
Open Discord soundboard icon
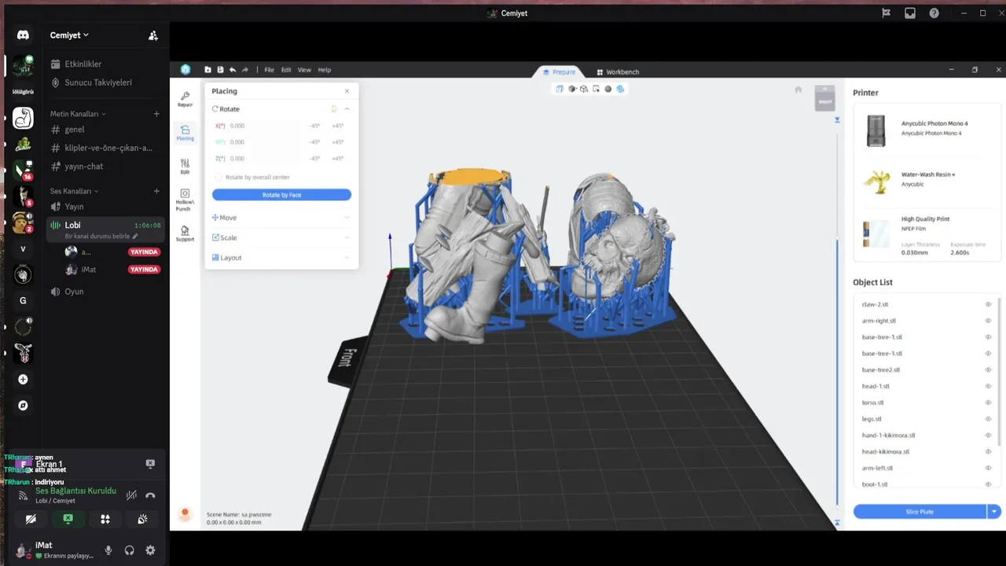142,519
